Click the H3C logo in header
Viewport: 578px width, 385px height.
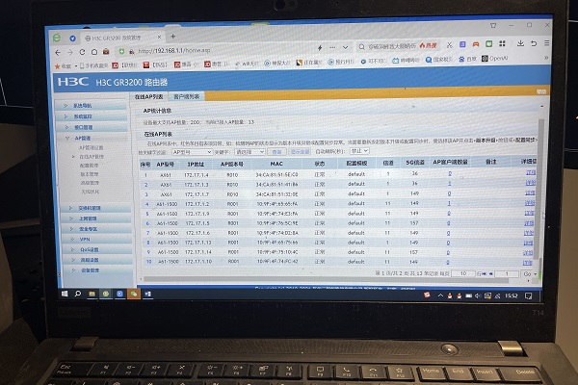click(x=74, y=82)
